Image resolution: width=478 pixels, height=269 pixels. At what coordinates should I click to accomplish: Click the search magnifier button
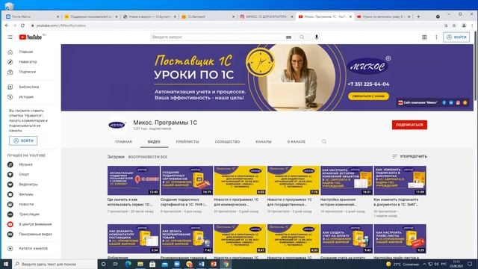tap(302, 37)
